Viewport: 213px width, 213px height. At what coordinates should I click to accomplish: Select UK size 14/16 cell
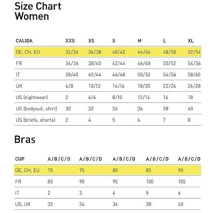[118, 86]
